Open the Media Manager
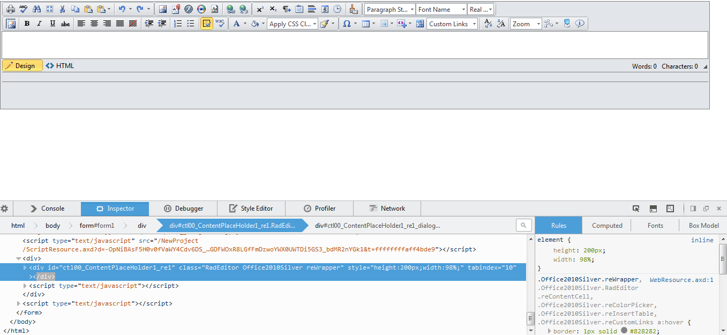 click(x=201, y=9)
